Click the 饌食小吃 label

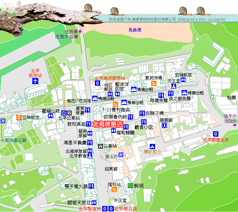coord(144,127)
